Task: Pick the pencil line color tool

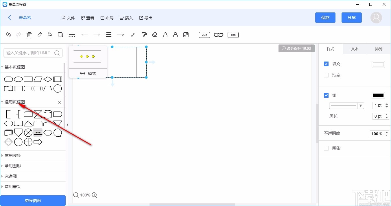Action: 40,35
